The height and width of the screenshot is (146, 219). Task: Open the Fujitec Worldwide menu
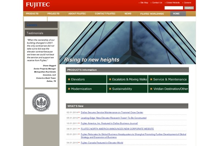coord(152,14)
